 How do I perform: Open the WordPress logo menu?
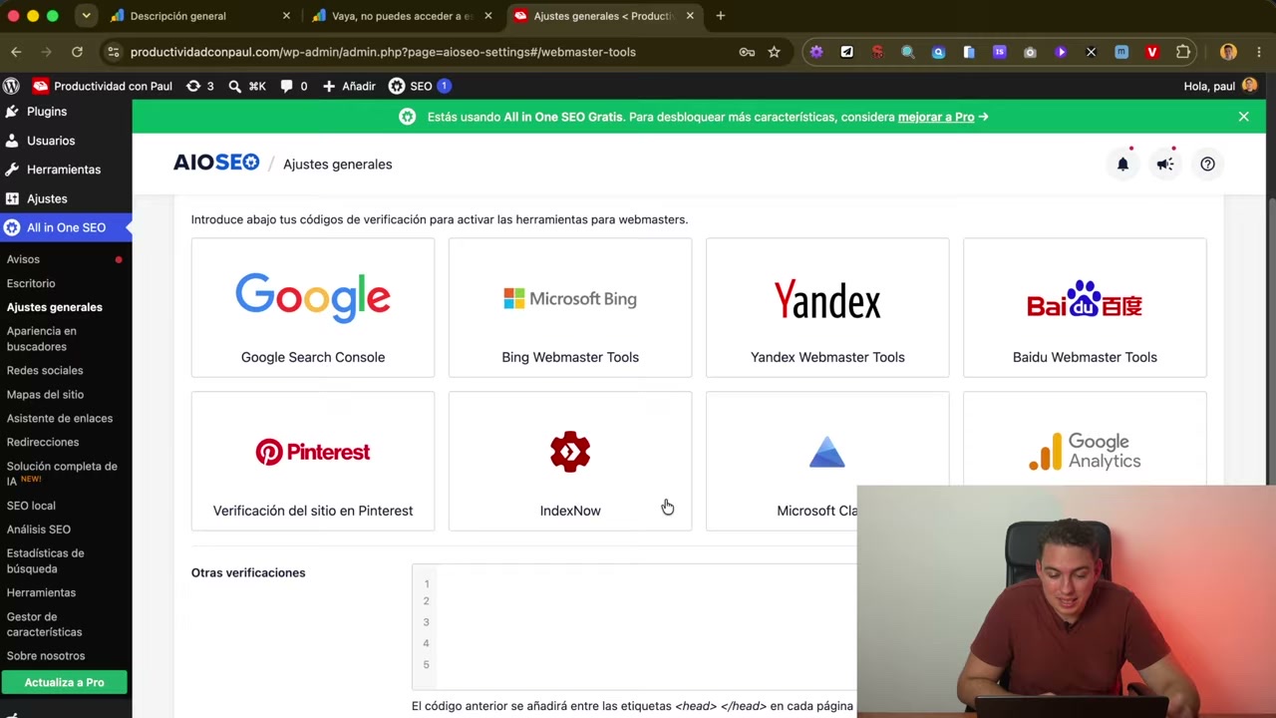(x=11, y=86)
